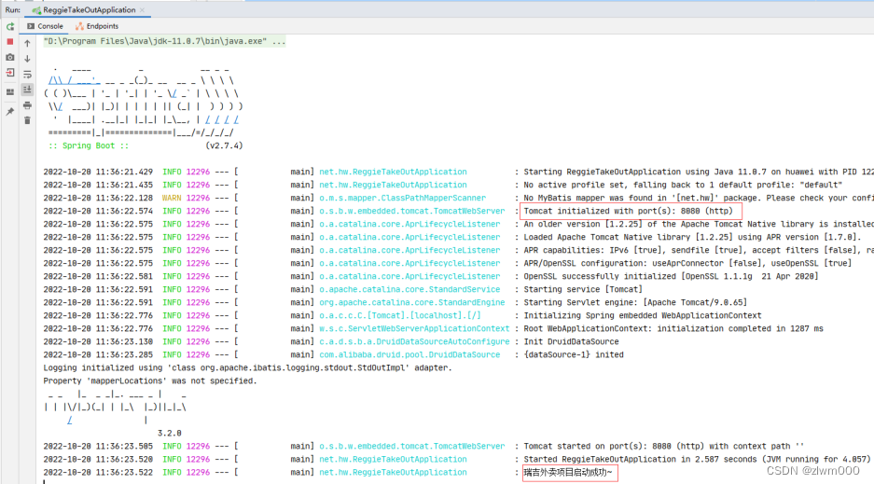Screen dimensions: 874x484
Task: Click the '(v2.7.4)' version text
Action: [x=224, y=145]
